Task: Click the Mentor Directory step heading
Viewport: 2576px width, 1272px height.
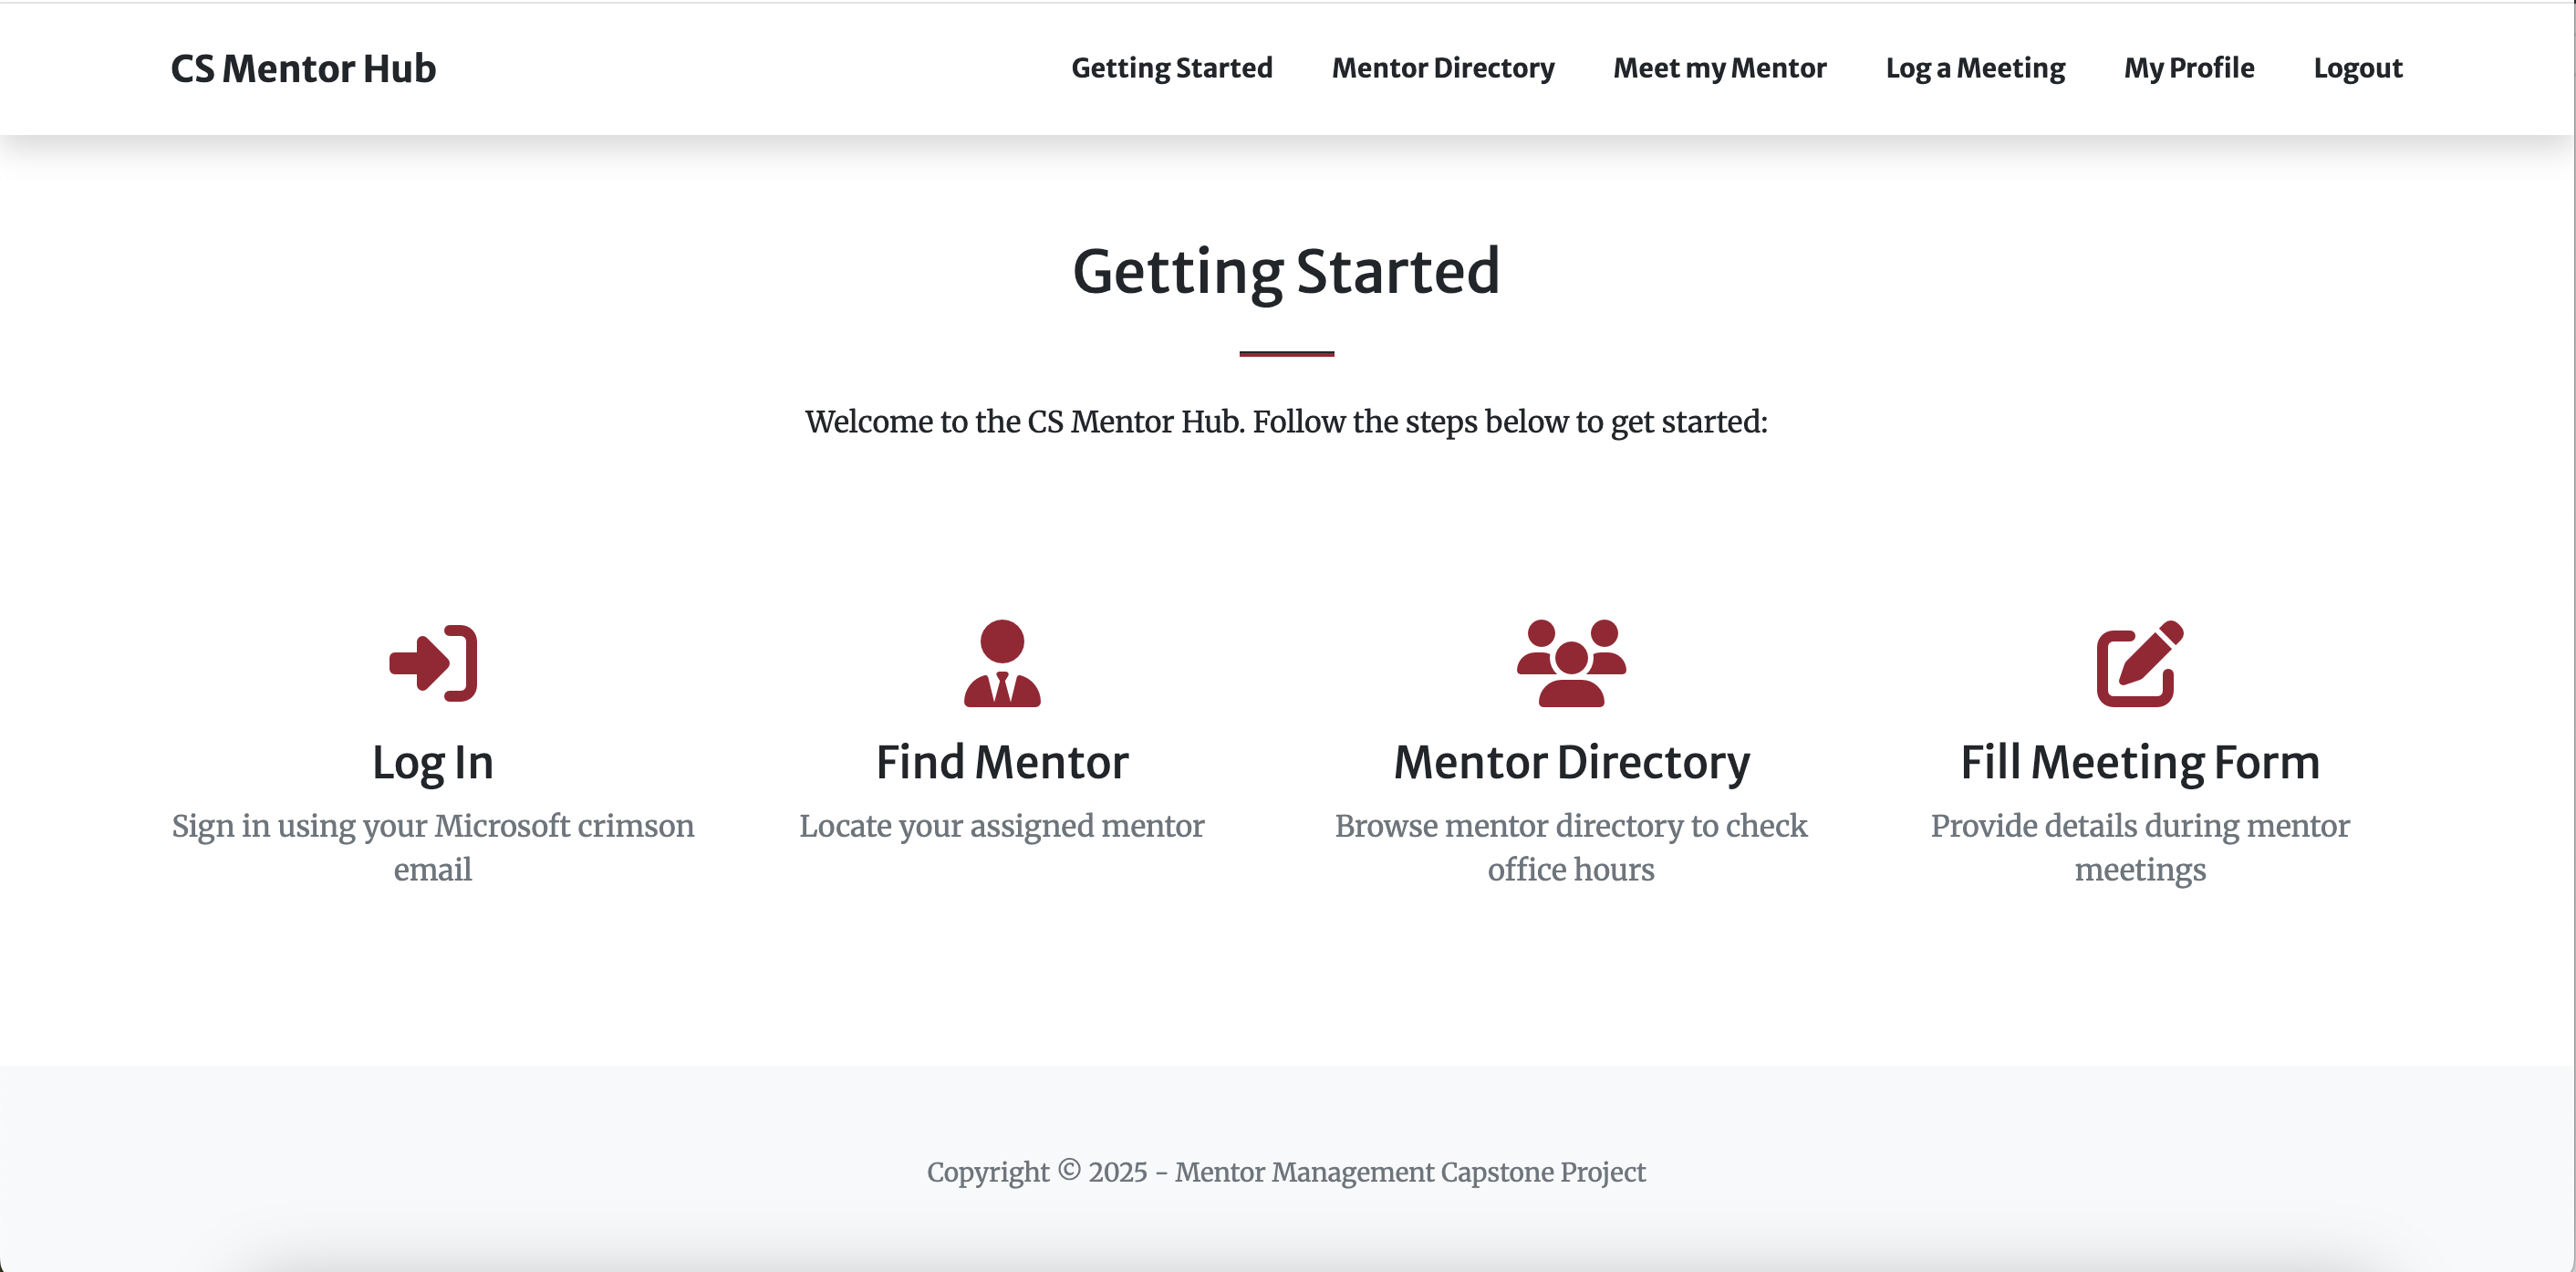Action: coord(1570,762)
